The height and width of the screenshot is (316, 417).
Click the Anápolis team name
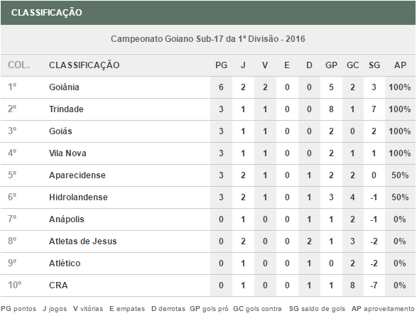click(67, 219)
